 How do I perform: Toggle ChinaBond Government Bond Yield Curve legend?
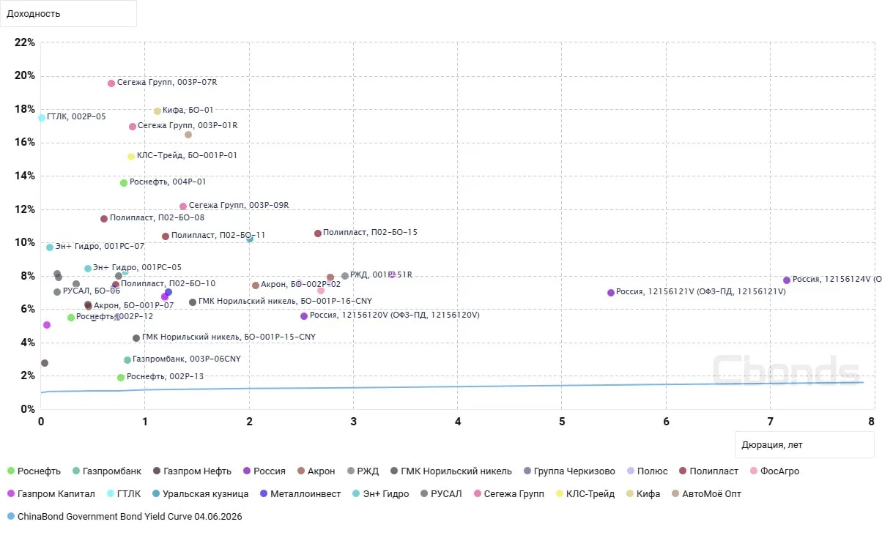pos(124,517)
